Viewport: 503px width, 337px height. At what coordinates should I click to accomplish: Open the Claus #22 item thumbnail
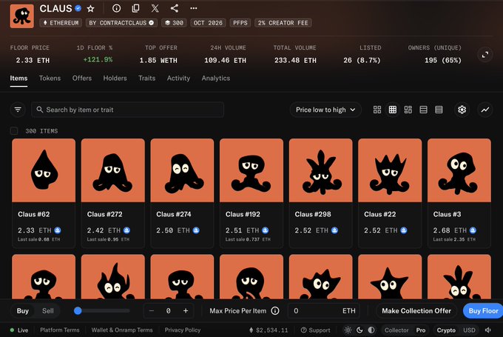click(390, 170)
